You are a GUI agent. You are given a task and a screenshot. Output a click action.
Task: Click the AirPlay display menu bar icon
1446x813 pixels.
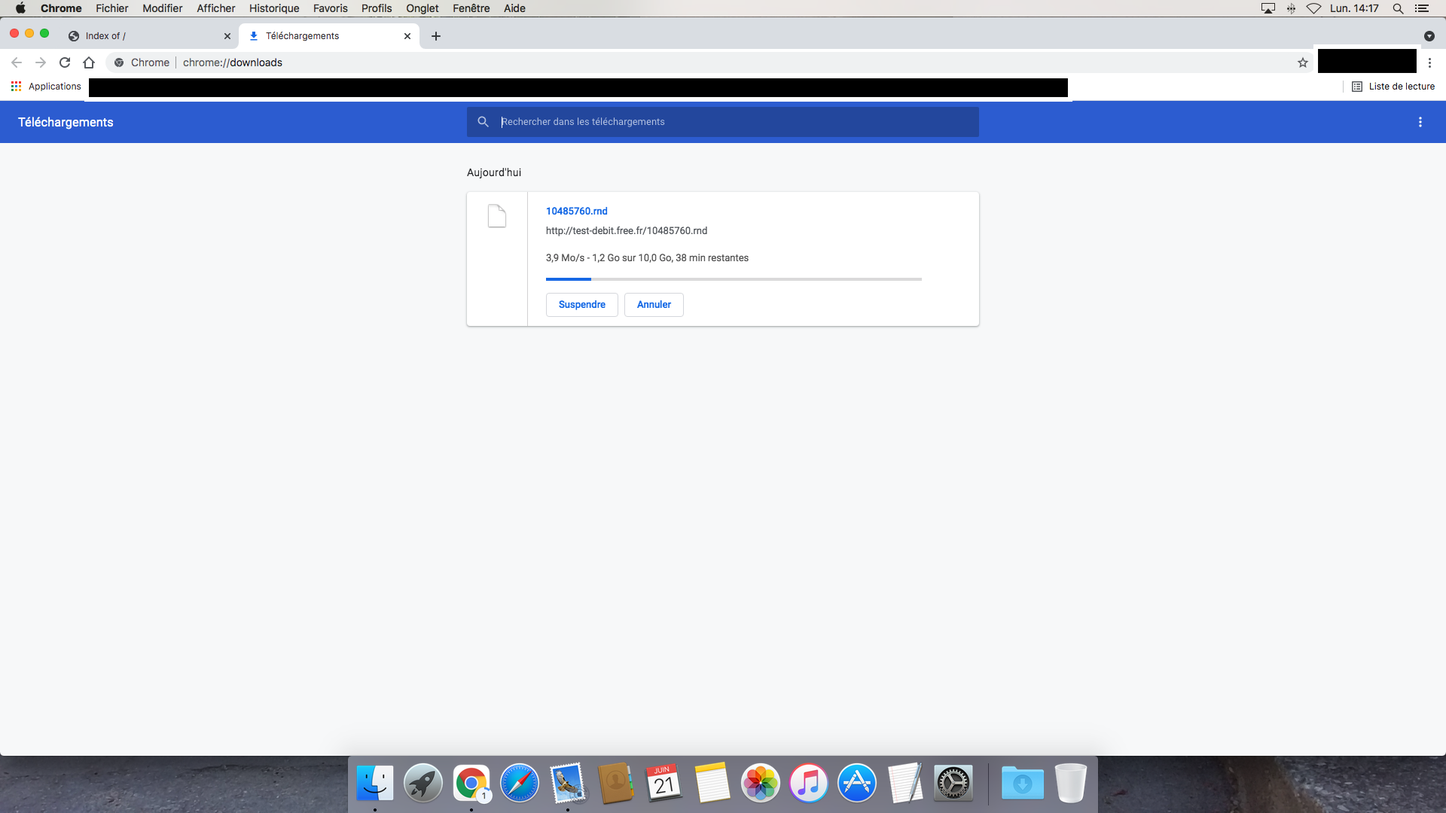coord(1268,8)
